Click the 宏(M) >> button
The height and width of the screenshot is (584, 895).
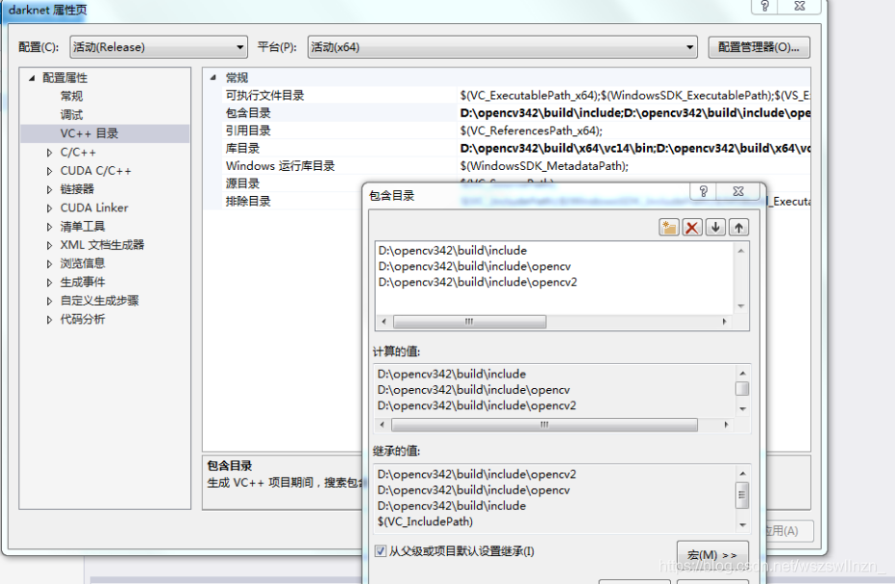(712, 554)
